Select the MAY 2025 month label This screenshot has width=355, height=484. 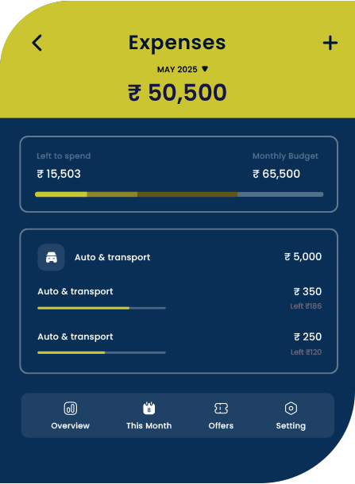pyautogui.click(x=177, y=70)
